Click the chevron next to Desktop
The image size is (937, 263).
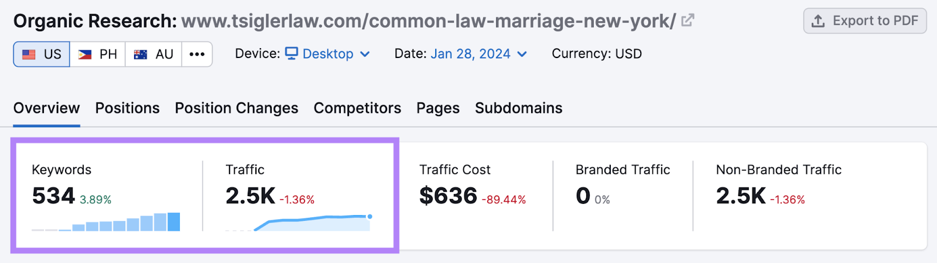click(365, 54)
